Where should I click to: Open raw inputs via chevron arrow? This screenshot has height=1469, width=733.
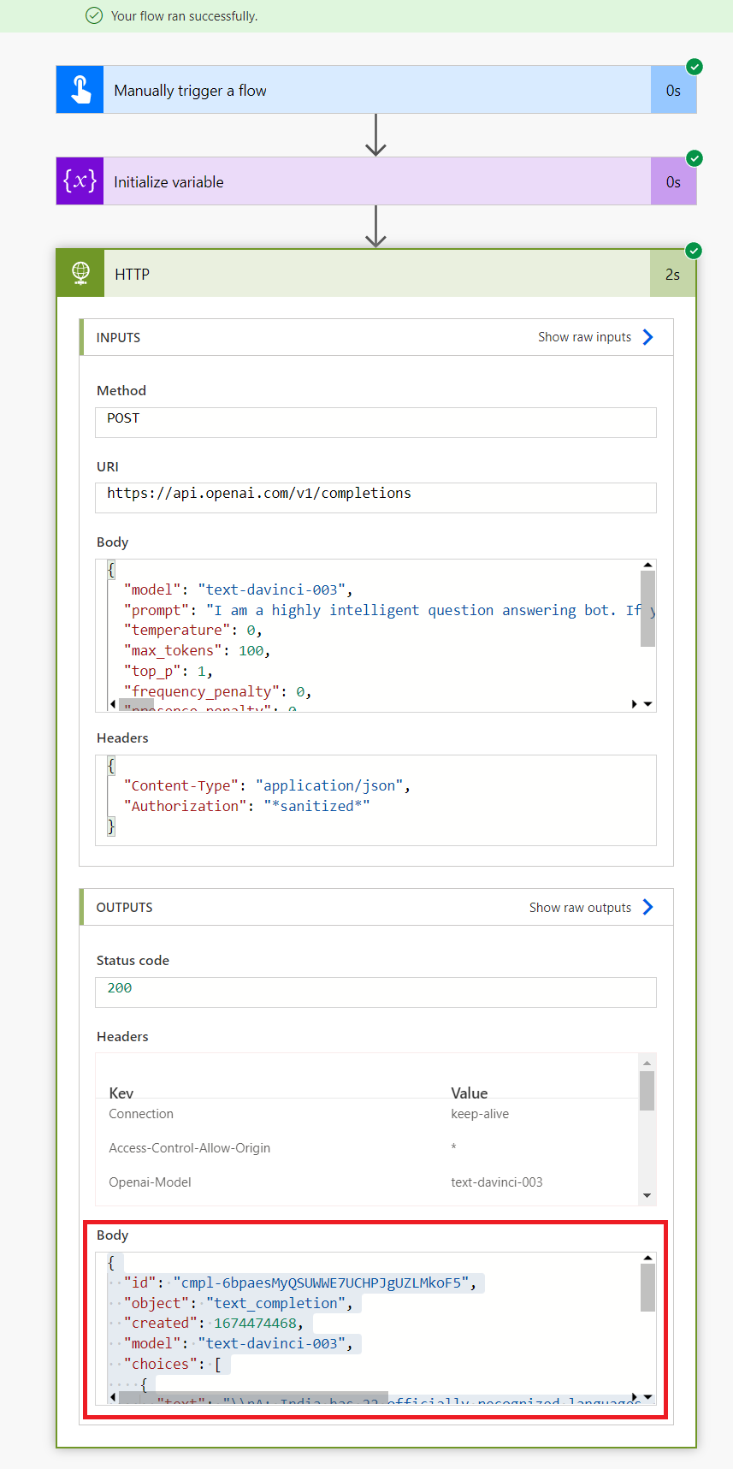[x=648, y=337]
